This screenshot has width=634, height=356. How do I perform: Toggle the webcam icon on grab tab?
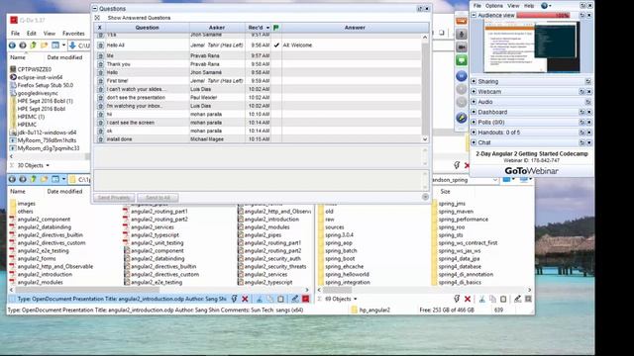462,47
